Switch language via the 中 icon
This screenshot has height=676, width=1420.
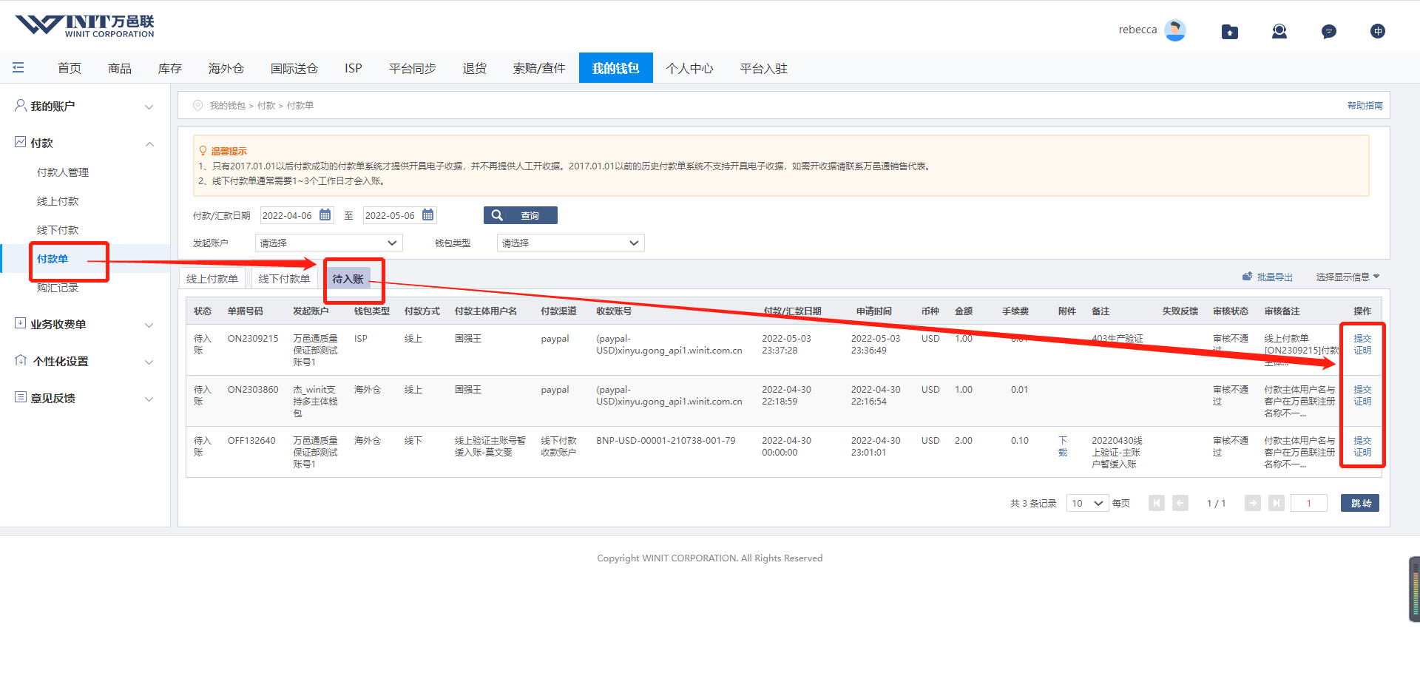click(x=1377, y=31)
